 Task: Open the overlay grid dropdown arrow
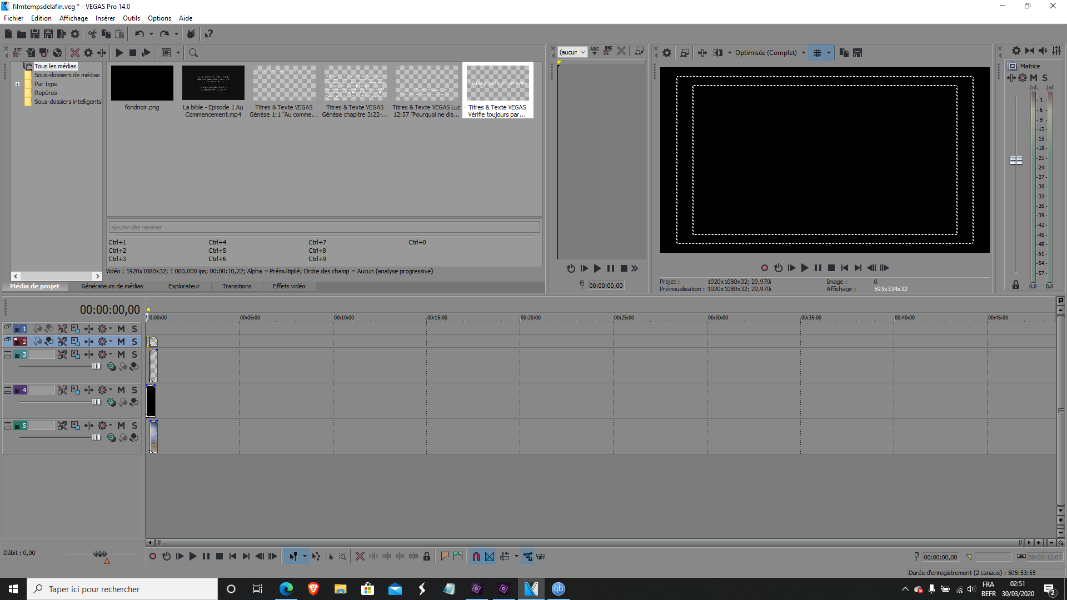pos(829,53)
